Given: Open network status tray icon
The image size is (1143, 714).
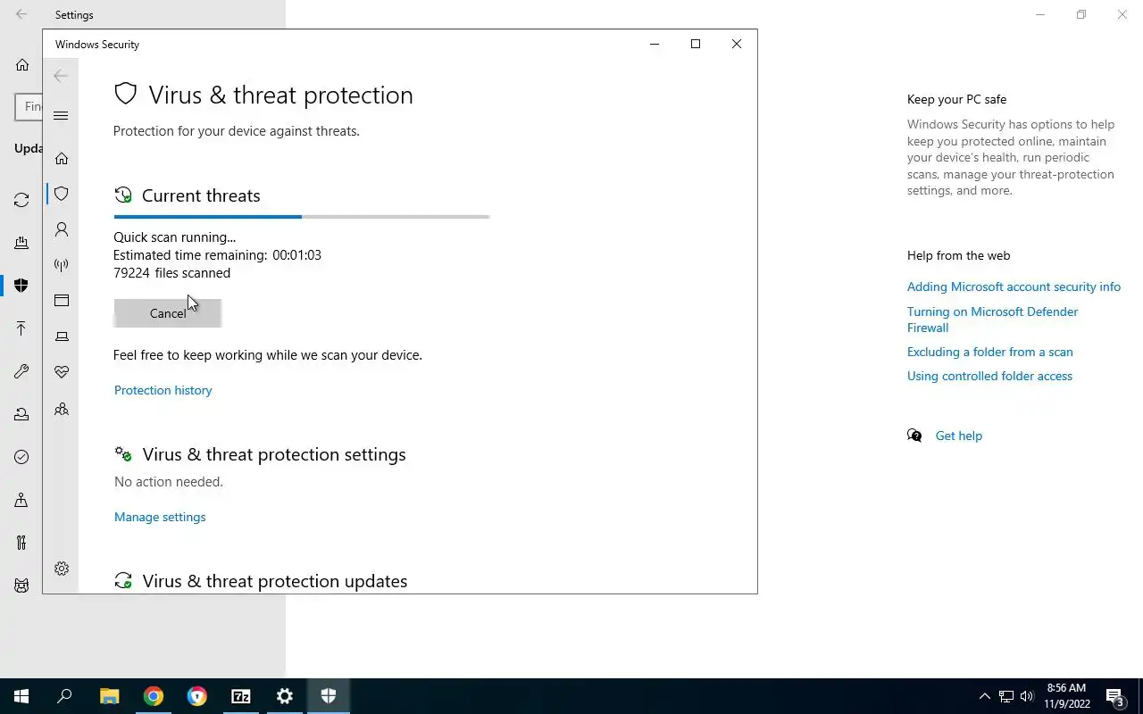Looking at the screenshot, I should point(1005,696).
